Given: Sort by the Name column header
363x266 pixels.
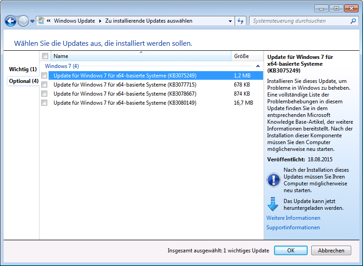Looking at the screenshot, I should pyautogui.click(x=141, y=56).
